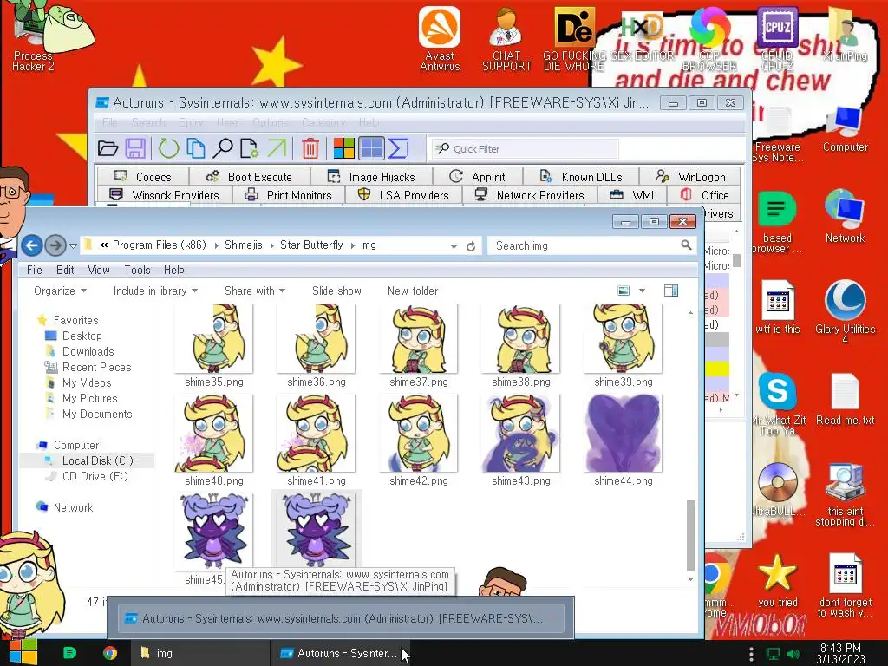
Task: Switch to the Known DLLs tab
Action: pos(581,177)
